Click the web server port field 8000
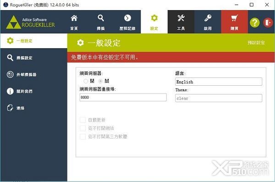The width and height of the screenshot is (275, 182). [x=123, y=97]
